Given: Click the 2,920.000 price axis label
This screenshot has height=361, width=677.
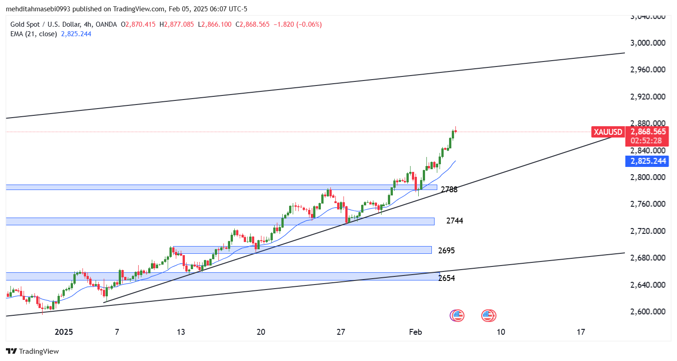Looking at the screenshot, I should coord(648,97).
